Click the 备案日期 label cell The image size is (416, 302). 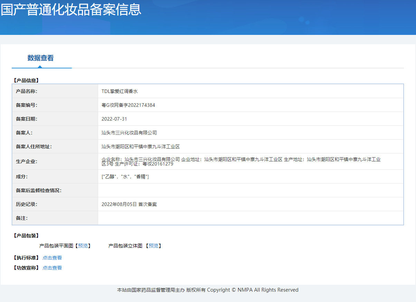click(55, 119)
